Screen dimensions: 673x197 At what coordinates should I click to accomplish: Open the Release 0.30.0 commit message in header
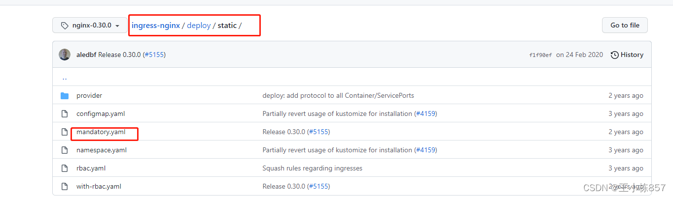[x=120, y=55]
